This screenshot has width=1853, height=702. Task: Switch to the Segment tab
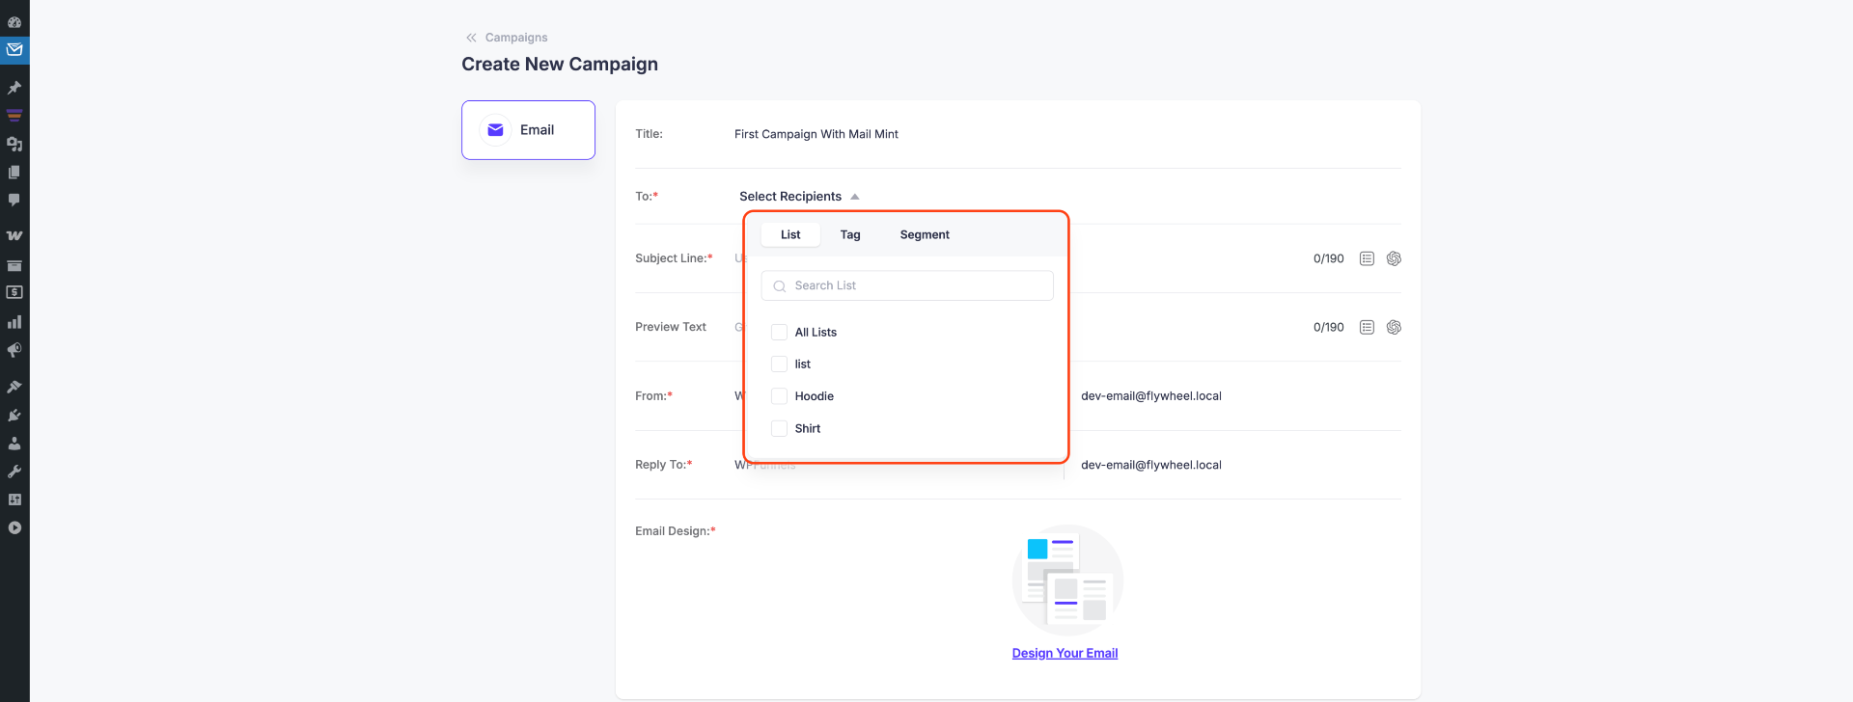[925, 234]
